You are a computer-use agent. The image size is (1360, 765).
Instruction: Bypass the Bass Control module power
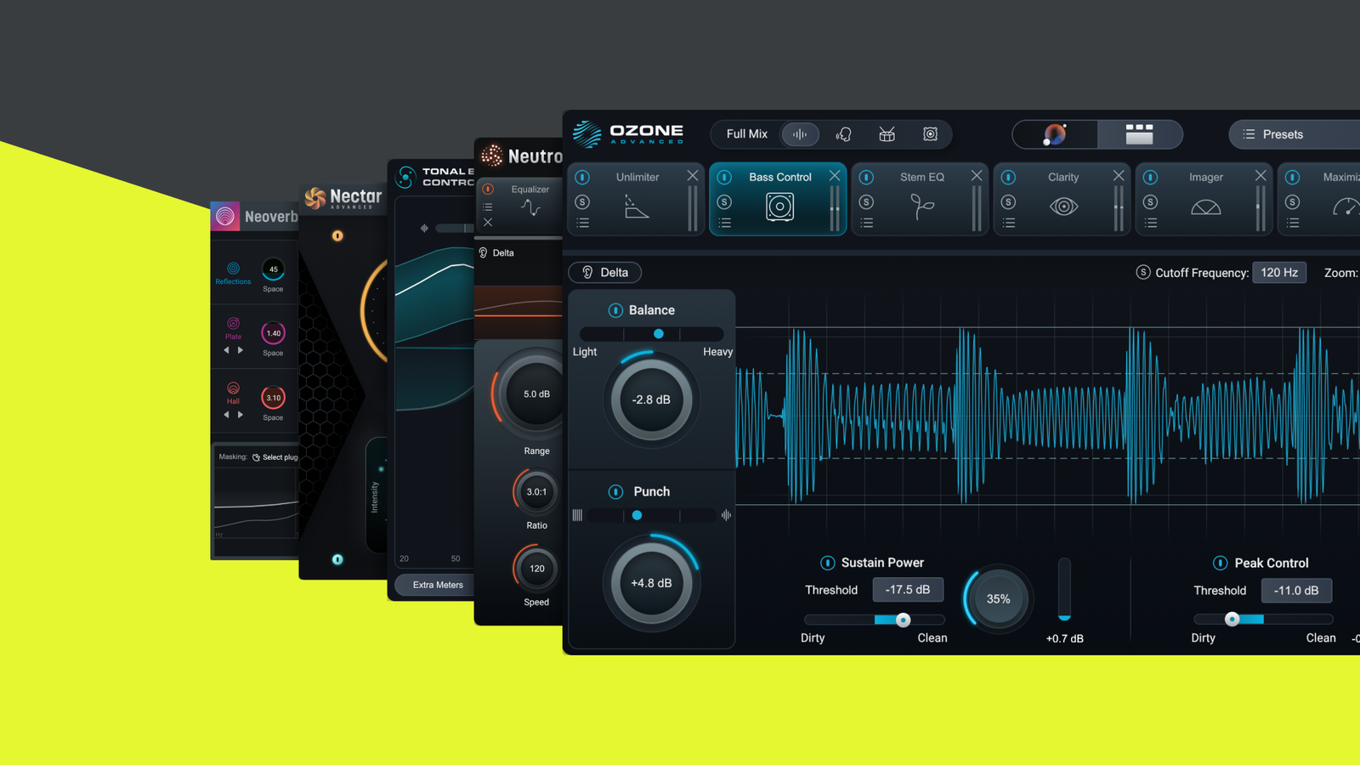point(724,177)
